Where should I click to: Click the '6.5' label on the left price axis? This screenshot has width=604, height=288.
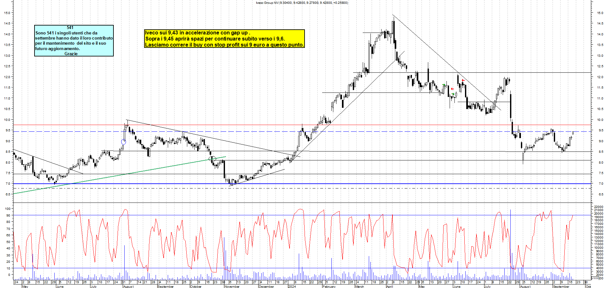pos(7,194)
